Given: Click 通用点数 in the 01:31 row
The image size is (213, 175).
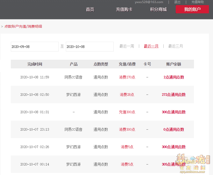Looking at the screenshot, I should tap(101, 112).
